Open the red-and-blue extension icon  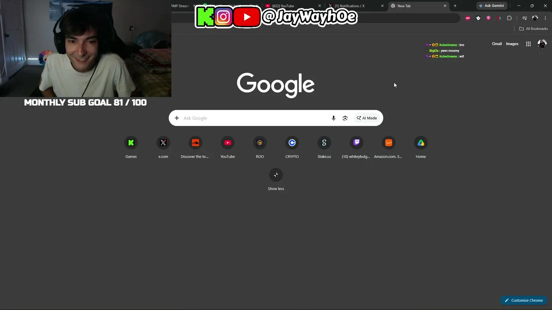coord(499,18)
